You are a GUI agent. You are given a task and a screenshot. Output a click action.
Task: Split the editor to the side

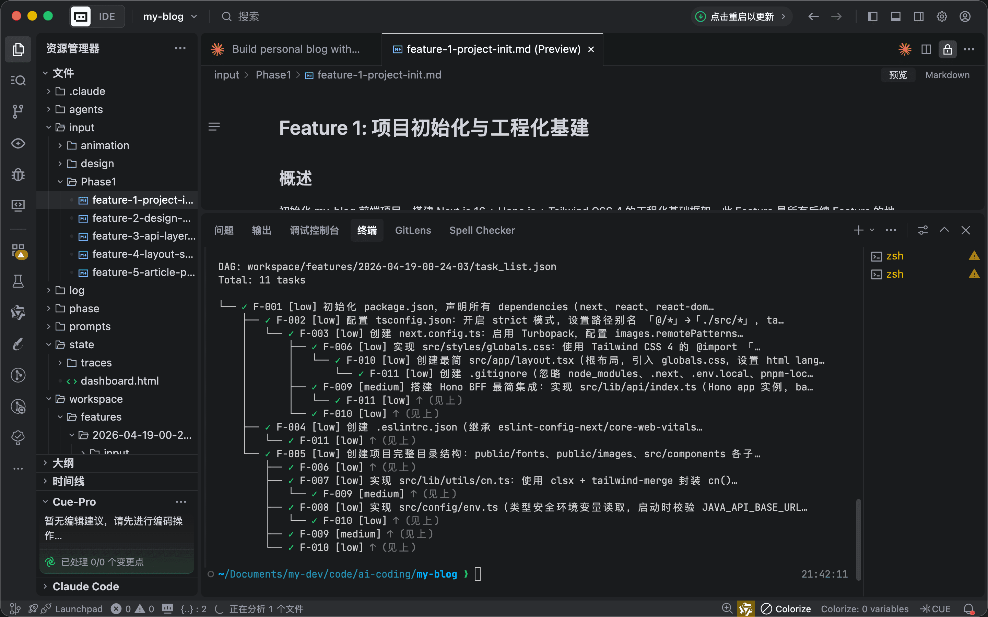pyautogui.click(x=926, y=49)
